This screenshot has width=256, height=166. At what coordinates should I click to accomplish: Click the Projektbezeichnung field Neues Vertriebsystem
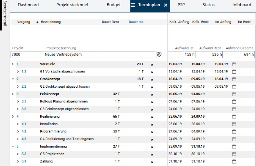pos(100,55)
